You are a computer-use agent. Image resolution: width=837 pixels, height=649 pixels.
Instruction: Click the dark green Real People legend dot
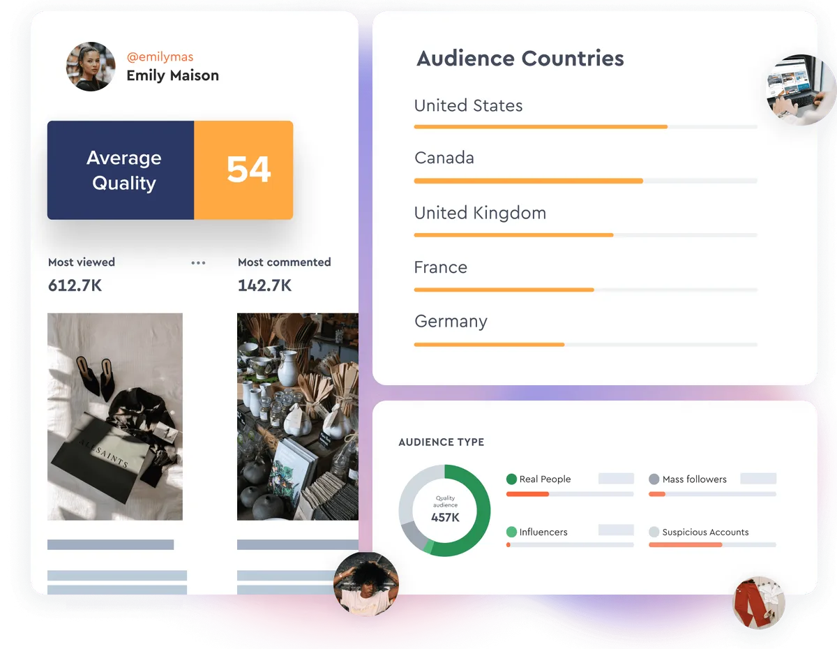(x=511, y=479)
